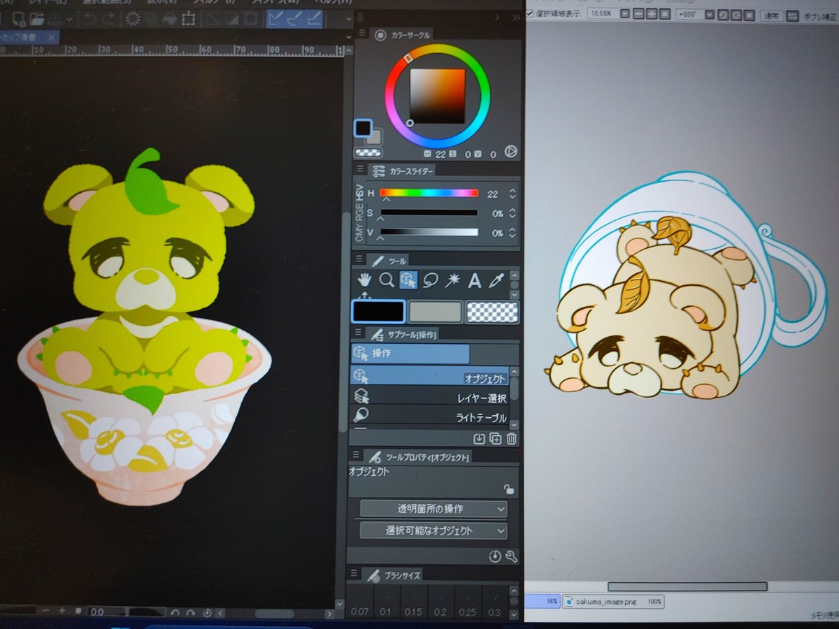Click the Redo arrow in top toolbar
Image resolution: width=839 pixels, height=629 pixels.
(x=108, y=19)
